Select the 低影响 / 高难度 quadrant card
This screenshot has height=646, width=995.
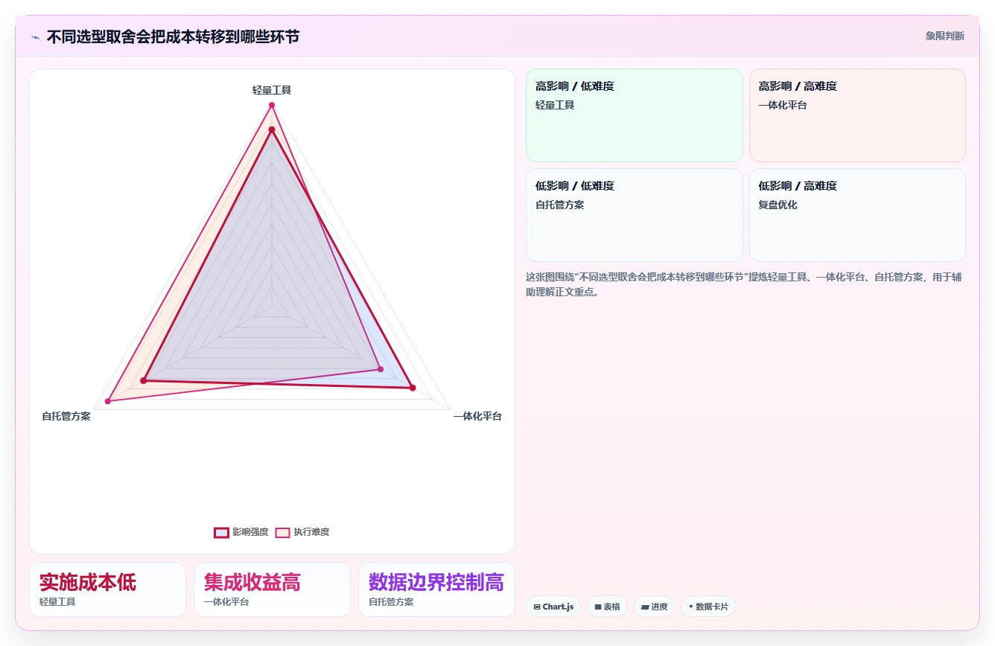point(857,215)
